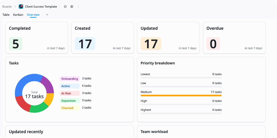Open the three-dot more options menu

[x=78, y=6]
